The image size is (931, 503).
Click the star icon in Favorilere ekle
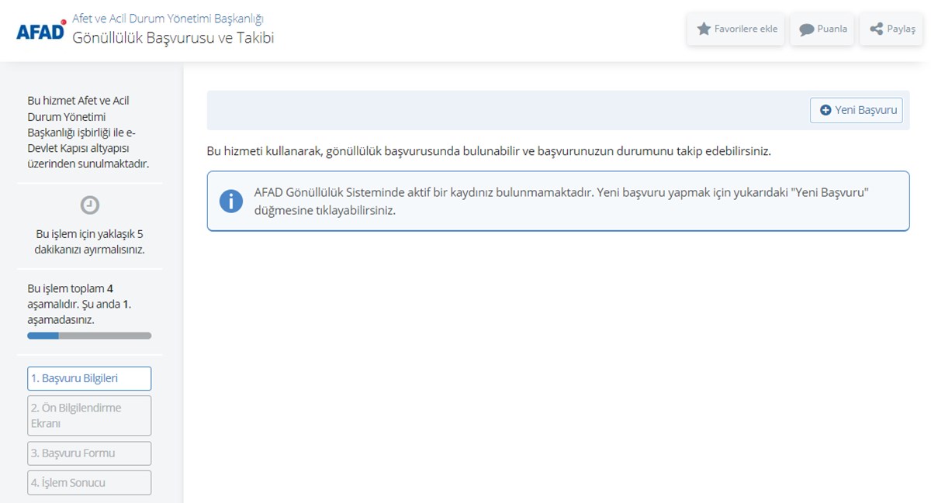click(x=704, y=29)
